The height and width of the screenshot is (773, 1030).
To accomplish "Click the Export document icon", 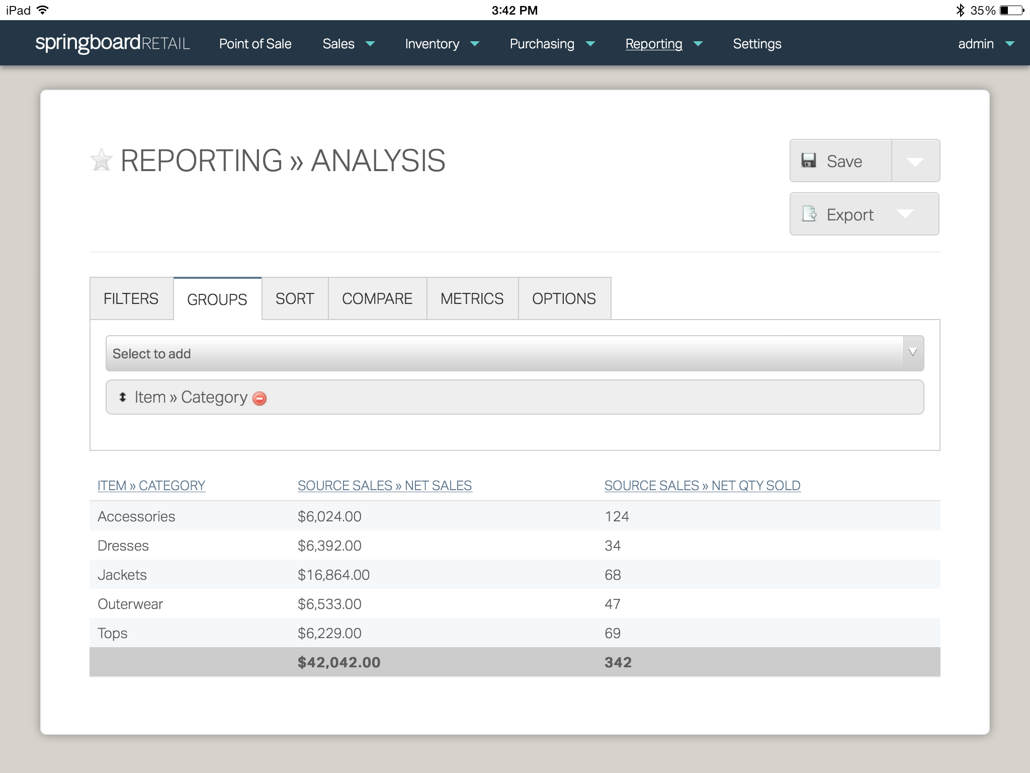I will 809,214.
